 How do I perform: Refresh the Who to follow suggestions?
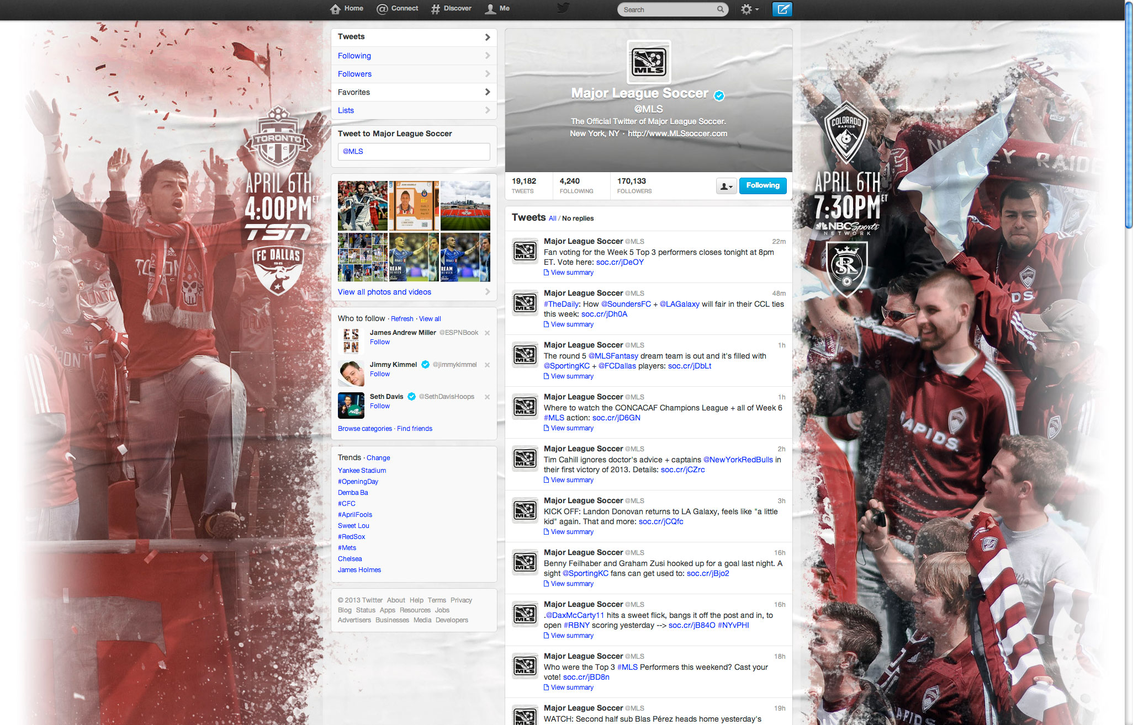[x=402, y=319]
